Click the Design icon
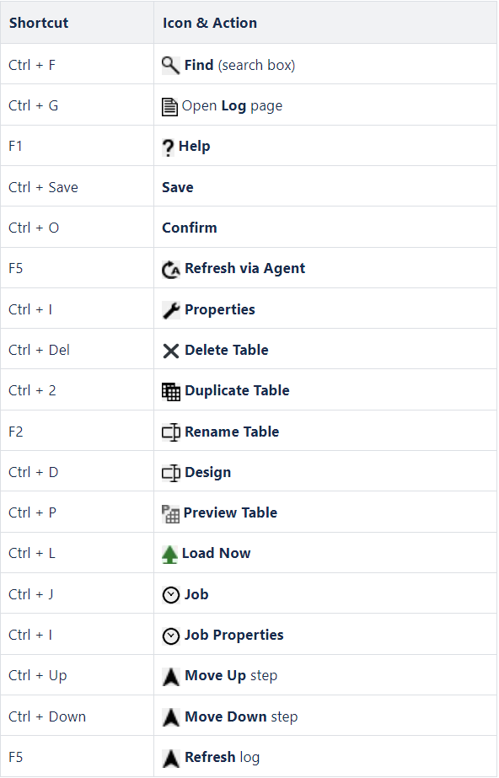The image size is (499, 778). [x=171, y=473]
